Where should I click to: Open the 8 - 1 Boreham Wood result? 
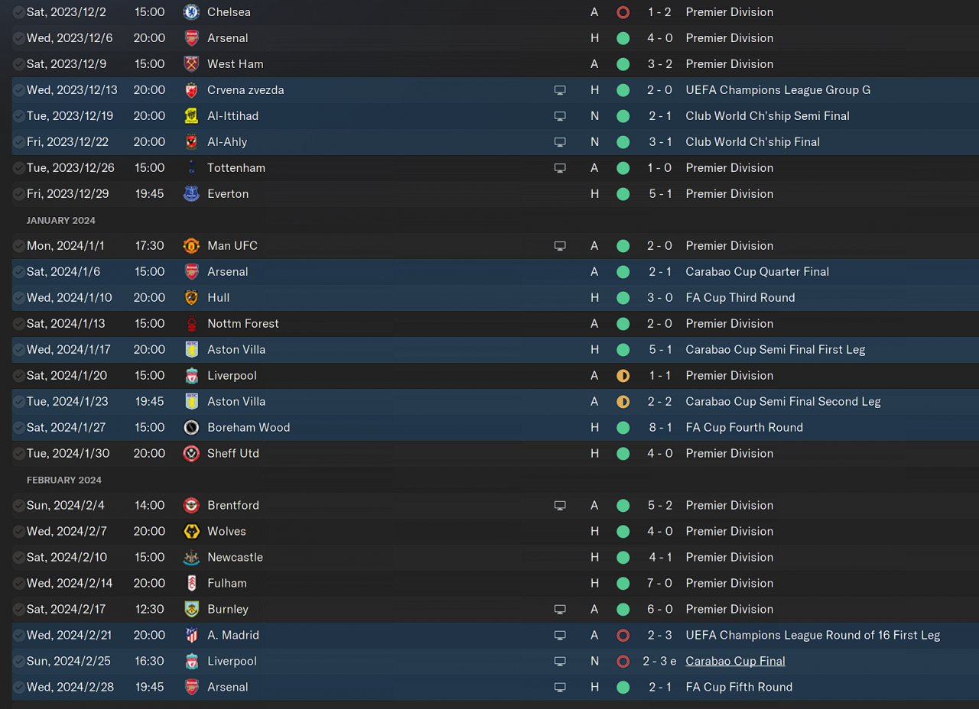coord(661,428)
